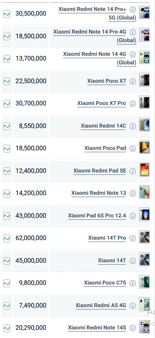Click the Xiaomi Pad 6S Pro 12.4 thumbnail
The image size is (155, 338).
[x=144, y=215]
